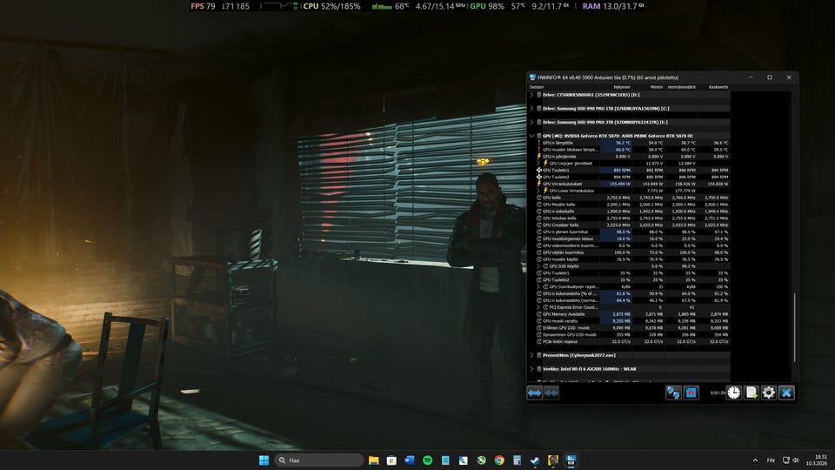The image size is (835, 470).
Task: Expand the Drive CT500 [D:] sensor group
Action: click(x=531, y=95)
